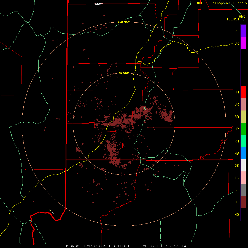Click the GR salmon legend swatch
This screenshot has width=248, height=248.
point(243,104)
